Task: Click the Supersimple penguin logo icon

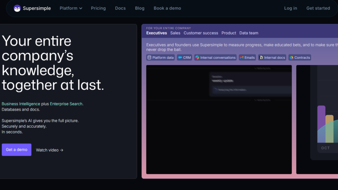Action: (x=17, y=9)
